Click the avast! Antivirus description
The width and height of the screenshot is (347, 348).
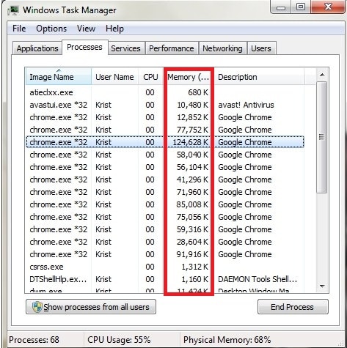click(246, 105)
